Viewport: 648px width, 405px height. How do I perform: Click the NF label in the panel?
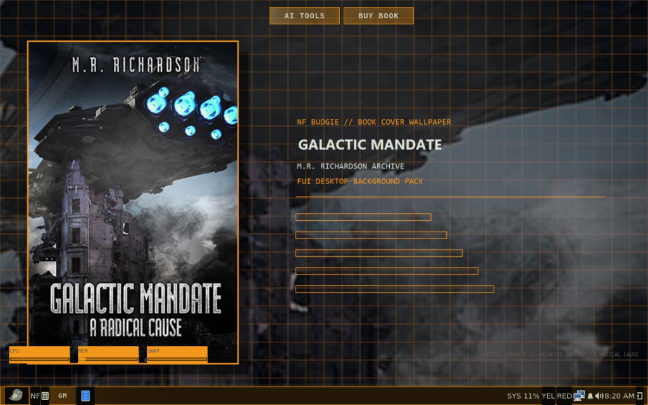(x=35, y=396)
